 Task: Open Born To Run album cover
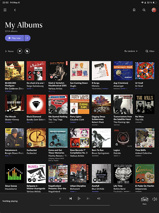click(x=101, y=138)
